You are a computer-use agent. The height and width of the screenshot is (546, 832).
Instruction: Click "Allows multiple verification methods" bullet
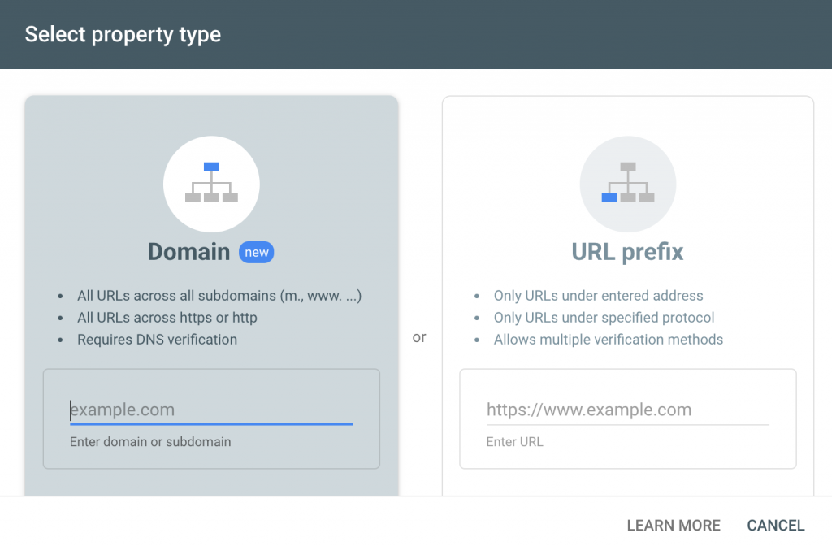tap(608, 340)
